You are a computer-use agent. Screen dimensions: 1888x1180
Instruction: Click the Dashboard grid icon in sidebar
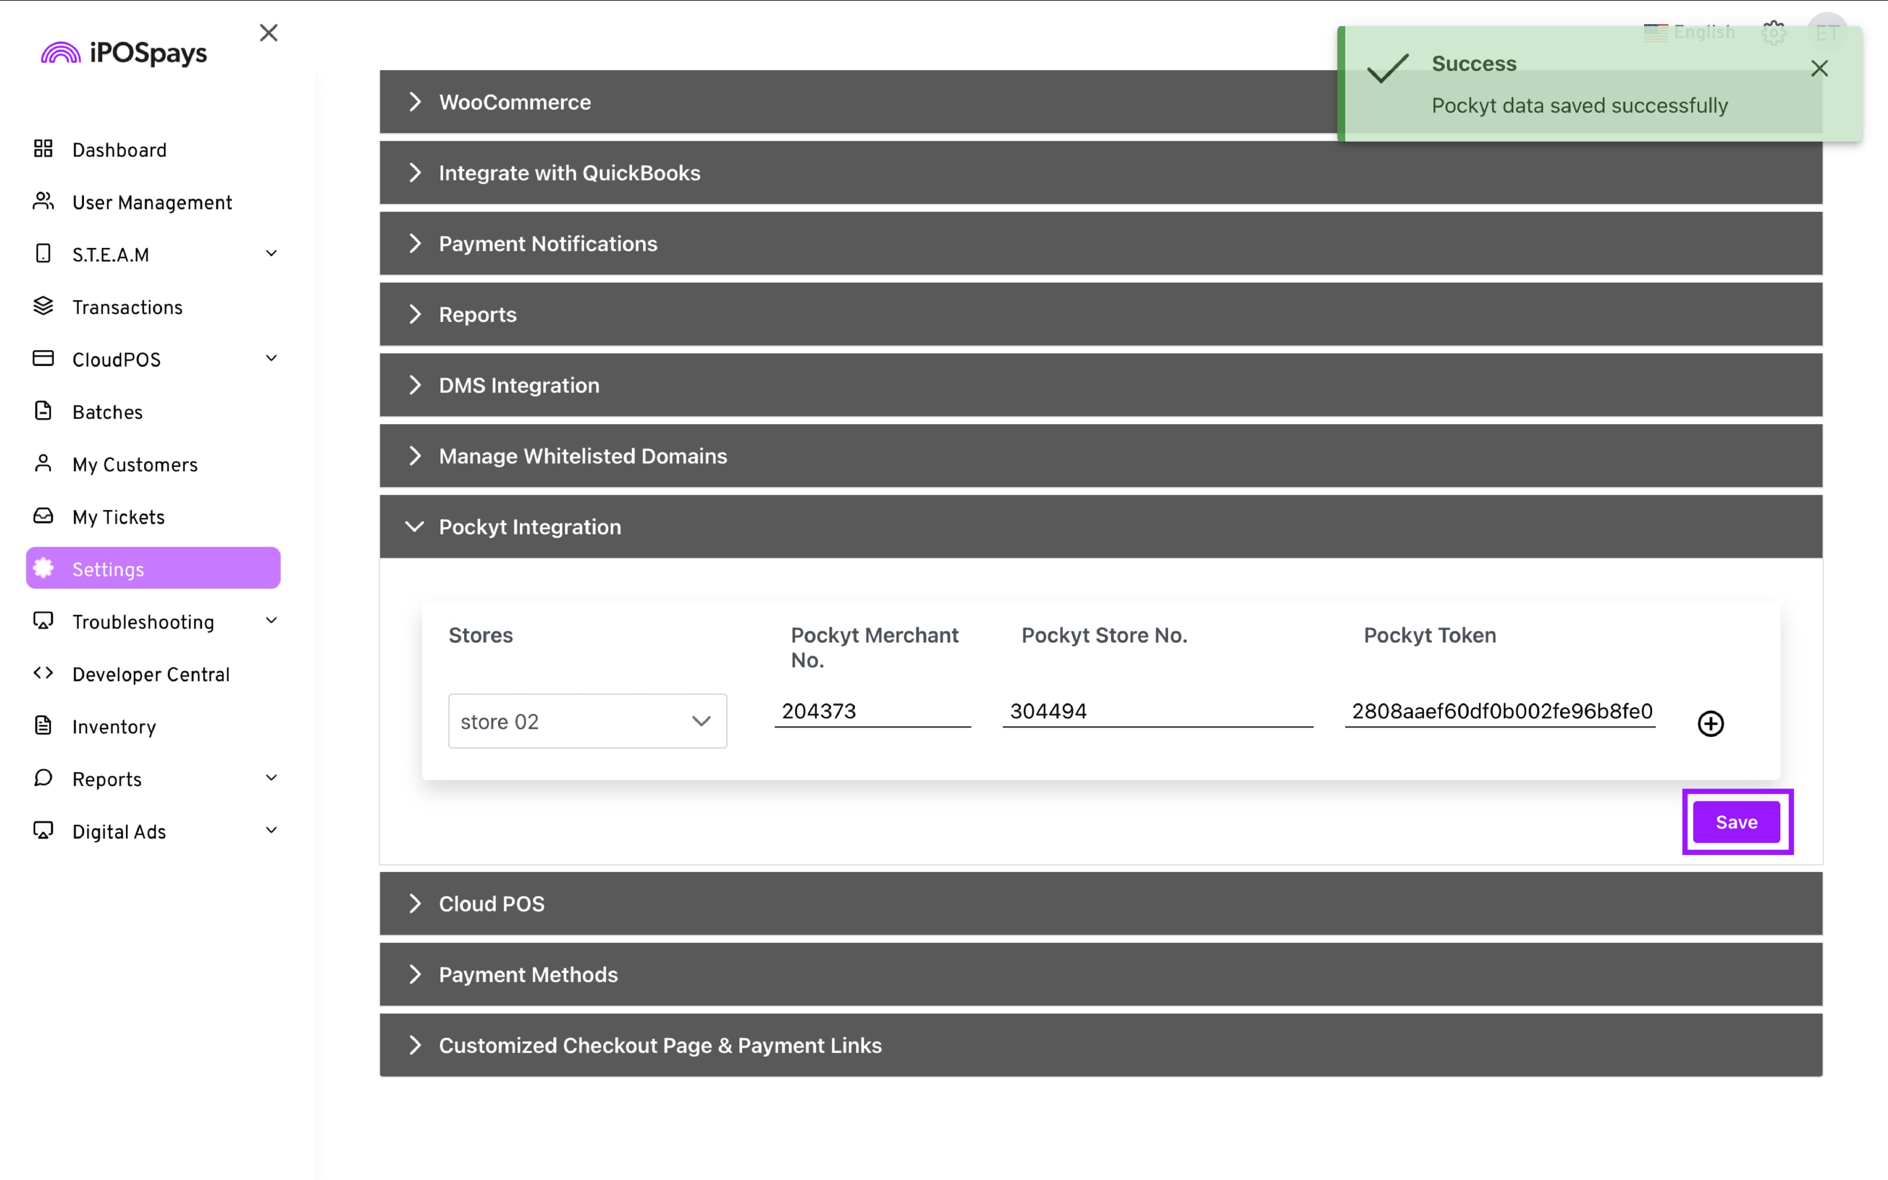click(44, 148)
